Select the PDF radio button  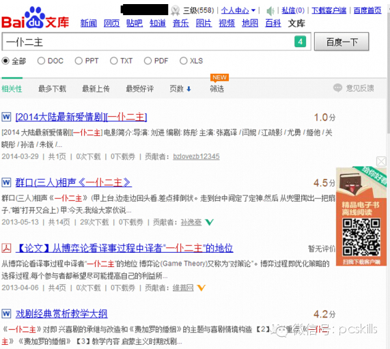(x=148, y=61)
